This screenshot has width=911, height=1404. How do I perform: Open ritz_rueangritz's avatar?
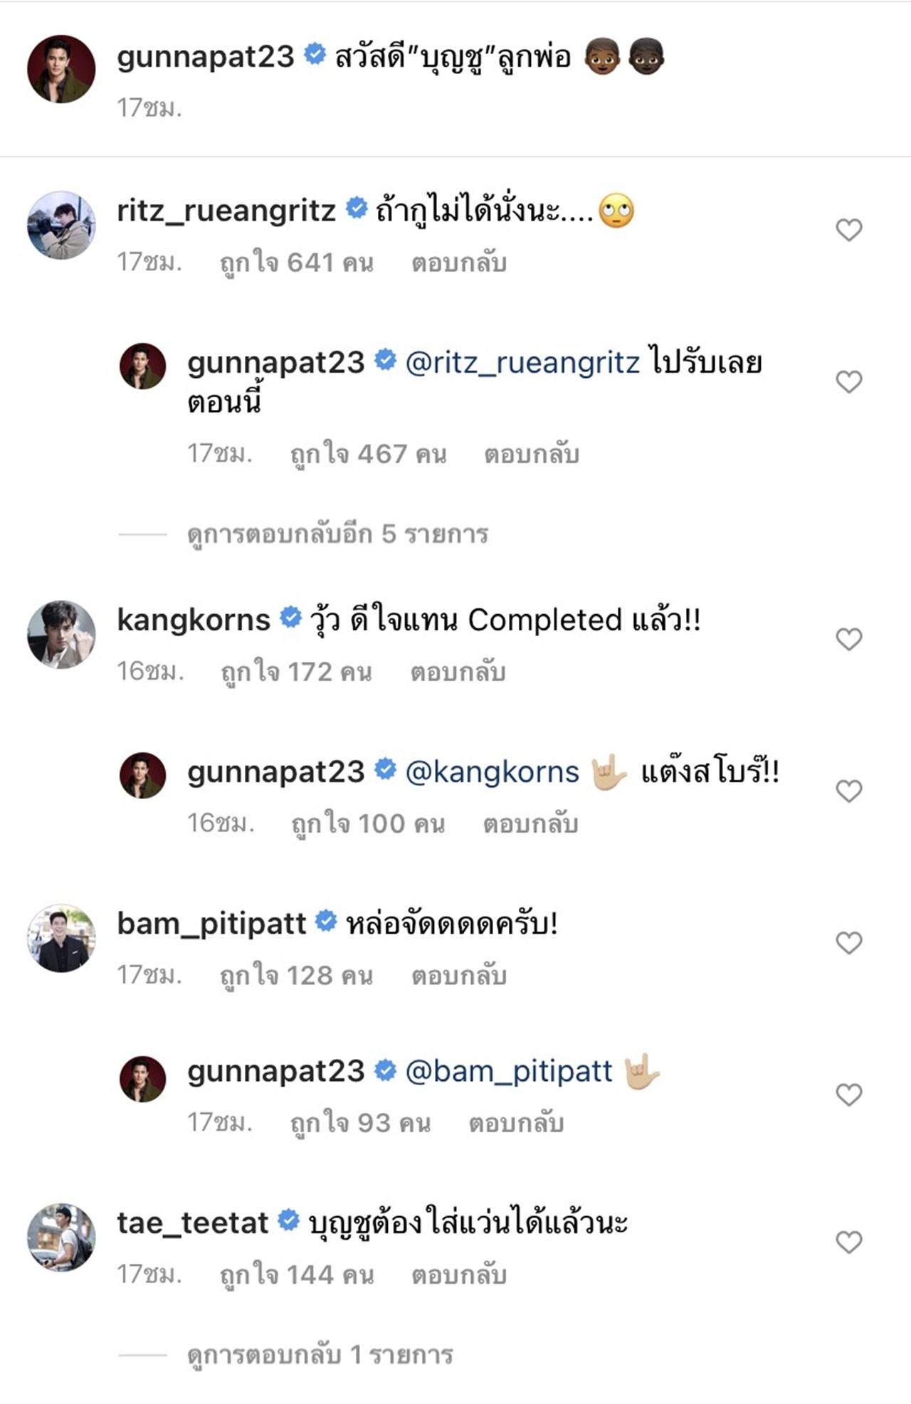pyautogui.click(x=61, y=225)
